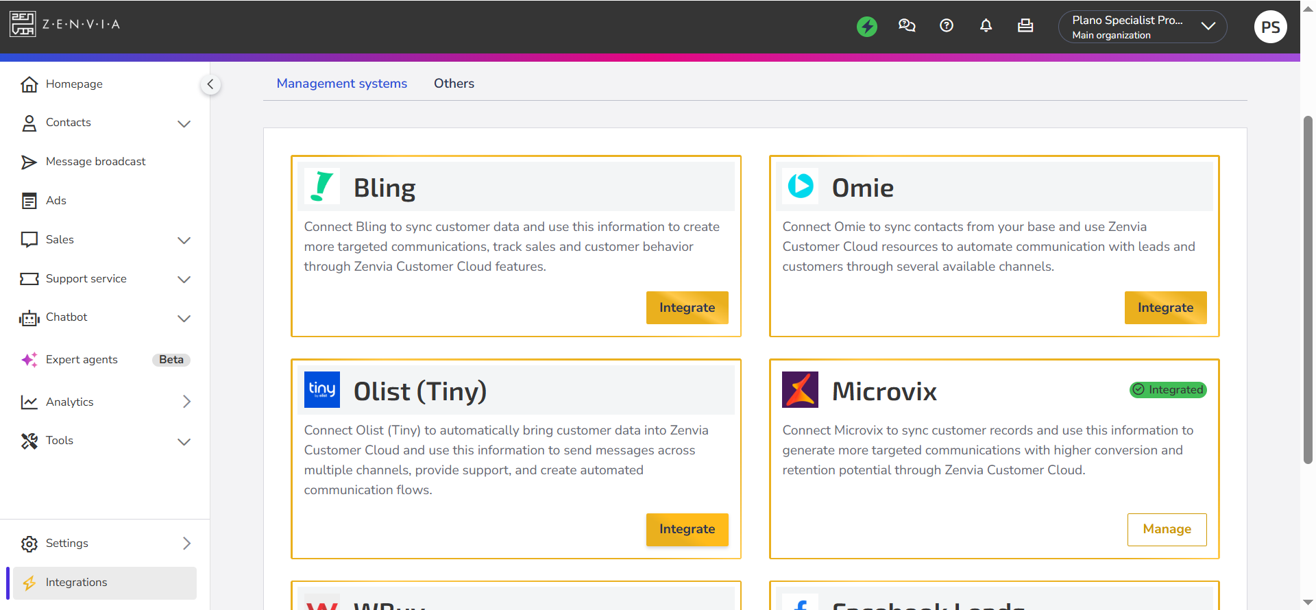Image resolution: width=1316 pixels, height=610 pixels.
Task: Click the Integrated status badge on Microvix
Action: [x=1168, y=390]
